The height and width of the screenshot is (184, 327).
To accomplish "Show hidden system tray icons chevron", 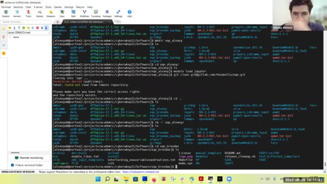I will [x=262, y=179].
